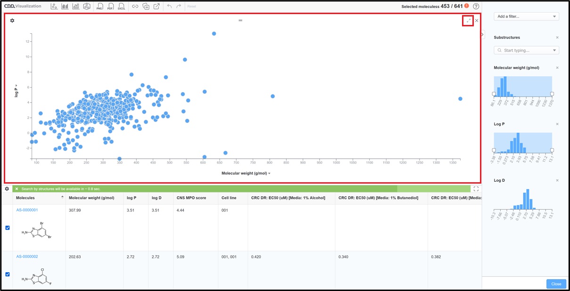The image size is (570, 291).
Task: Undo the last action
Action: coord(169,7)
